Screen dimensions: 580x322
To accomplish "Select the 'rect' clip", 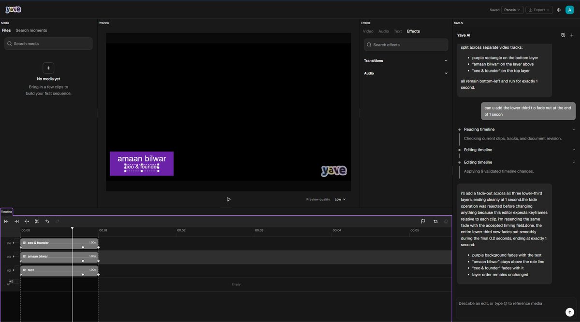I will click(x=59, y=270).
